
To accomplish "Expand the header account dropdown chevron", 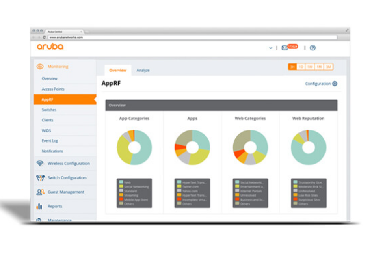I will point(270,48).
